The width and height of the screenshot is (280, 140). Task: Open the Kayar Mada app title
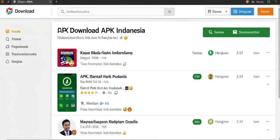point(106,53)
